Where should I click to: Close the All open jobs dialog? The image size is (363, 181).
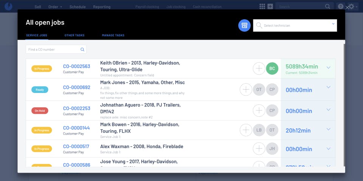click(x=347, y=8)
